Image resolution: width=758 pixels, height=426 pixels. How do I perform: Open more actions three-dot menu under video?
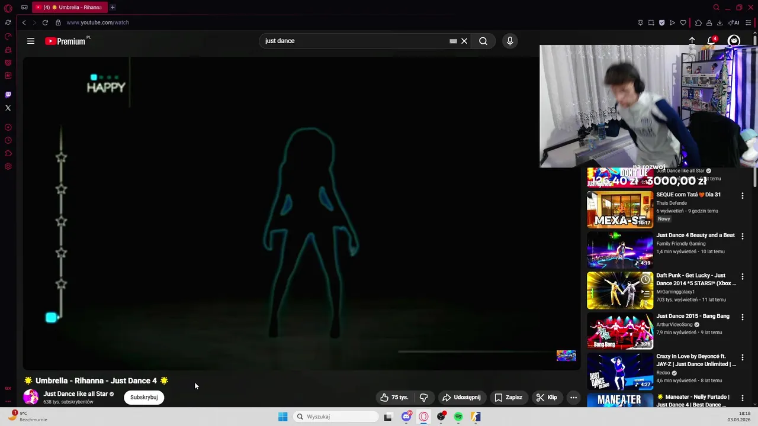click(x=573, y=397)
